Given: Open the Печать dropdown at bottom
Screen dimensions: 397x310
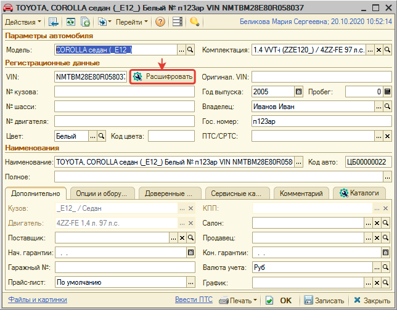Looking at the screenshot, I should [238, 300].
